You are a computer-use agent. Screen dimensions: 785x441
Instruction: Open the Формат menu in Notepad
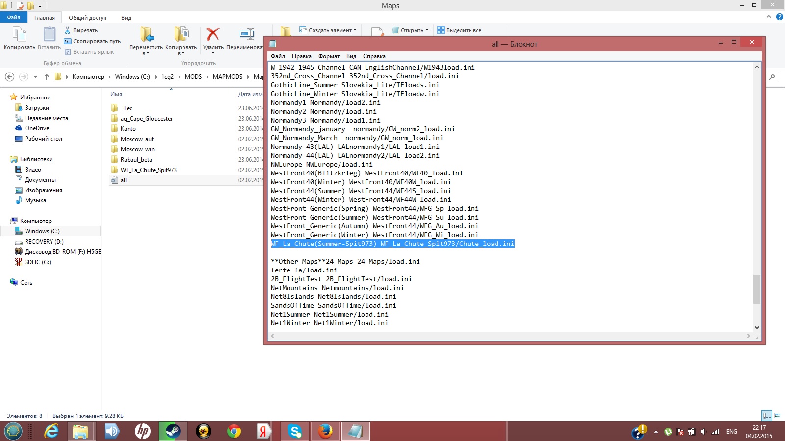click(329, 56)
